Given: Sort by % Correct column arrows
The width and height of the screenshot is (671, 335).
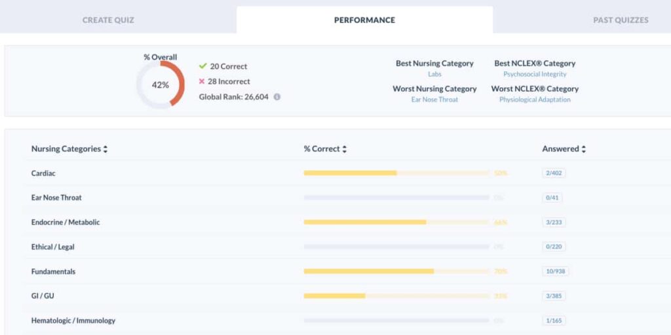Looking at the screenshot, I should click(x=345, y=149).
